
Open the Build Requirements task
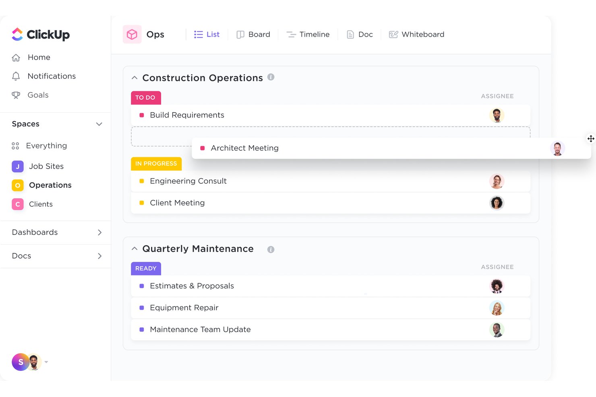331,115
